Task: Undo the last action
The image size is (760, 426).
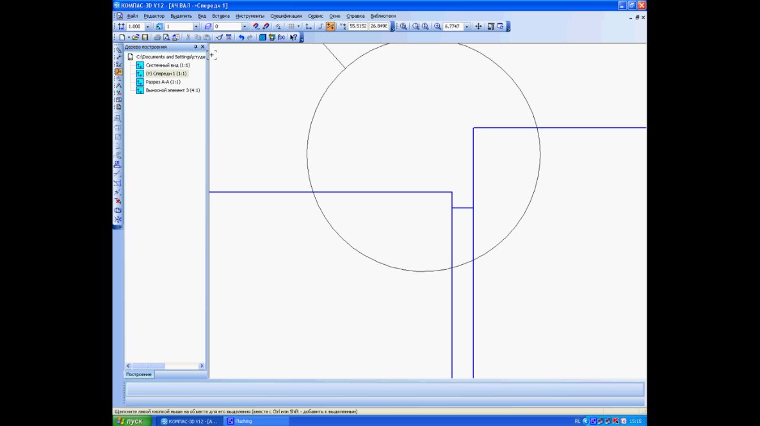Action: point(241,37)
